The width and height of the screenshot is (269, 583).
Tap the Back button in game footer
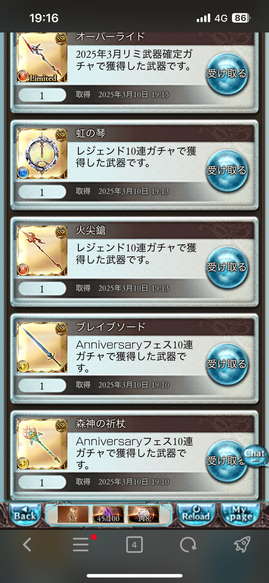[x=25, y=514]
